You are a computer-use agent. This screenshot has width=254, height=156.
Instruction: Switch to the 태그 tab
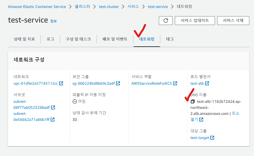[170, 39]
